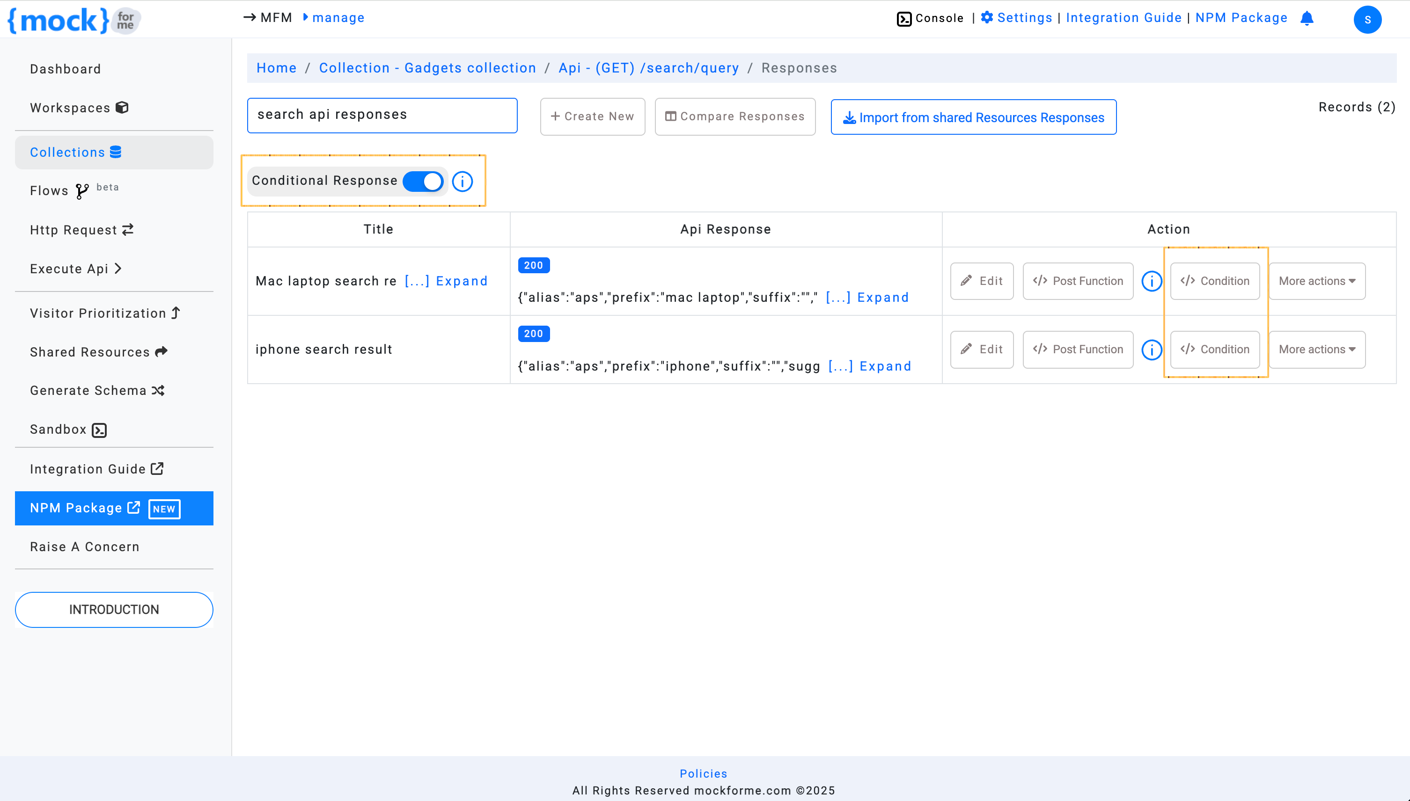
Task: Open the user avatar S menu
Action: (x=1367, y=20)
